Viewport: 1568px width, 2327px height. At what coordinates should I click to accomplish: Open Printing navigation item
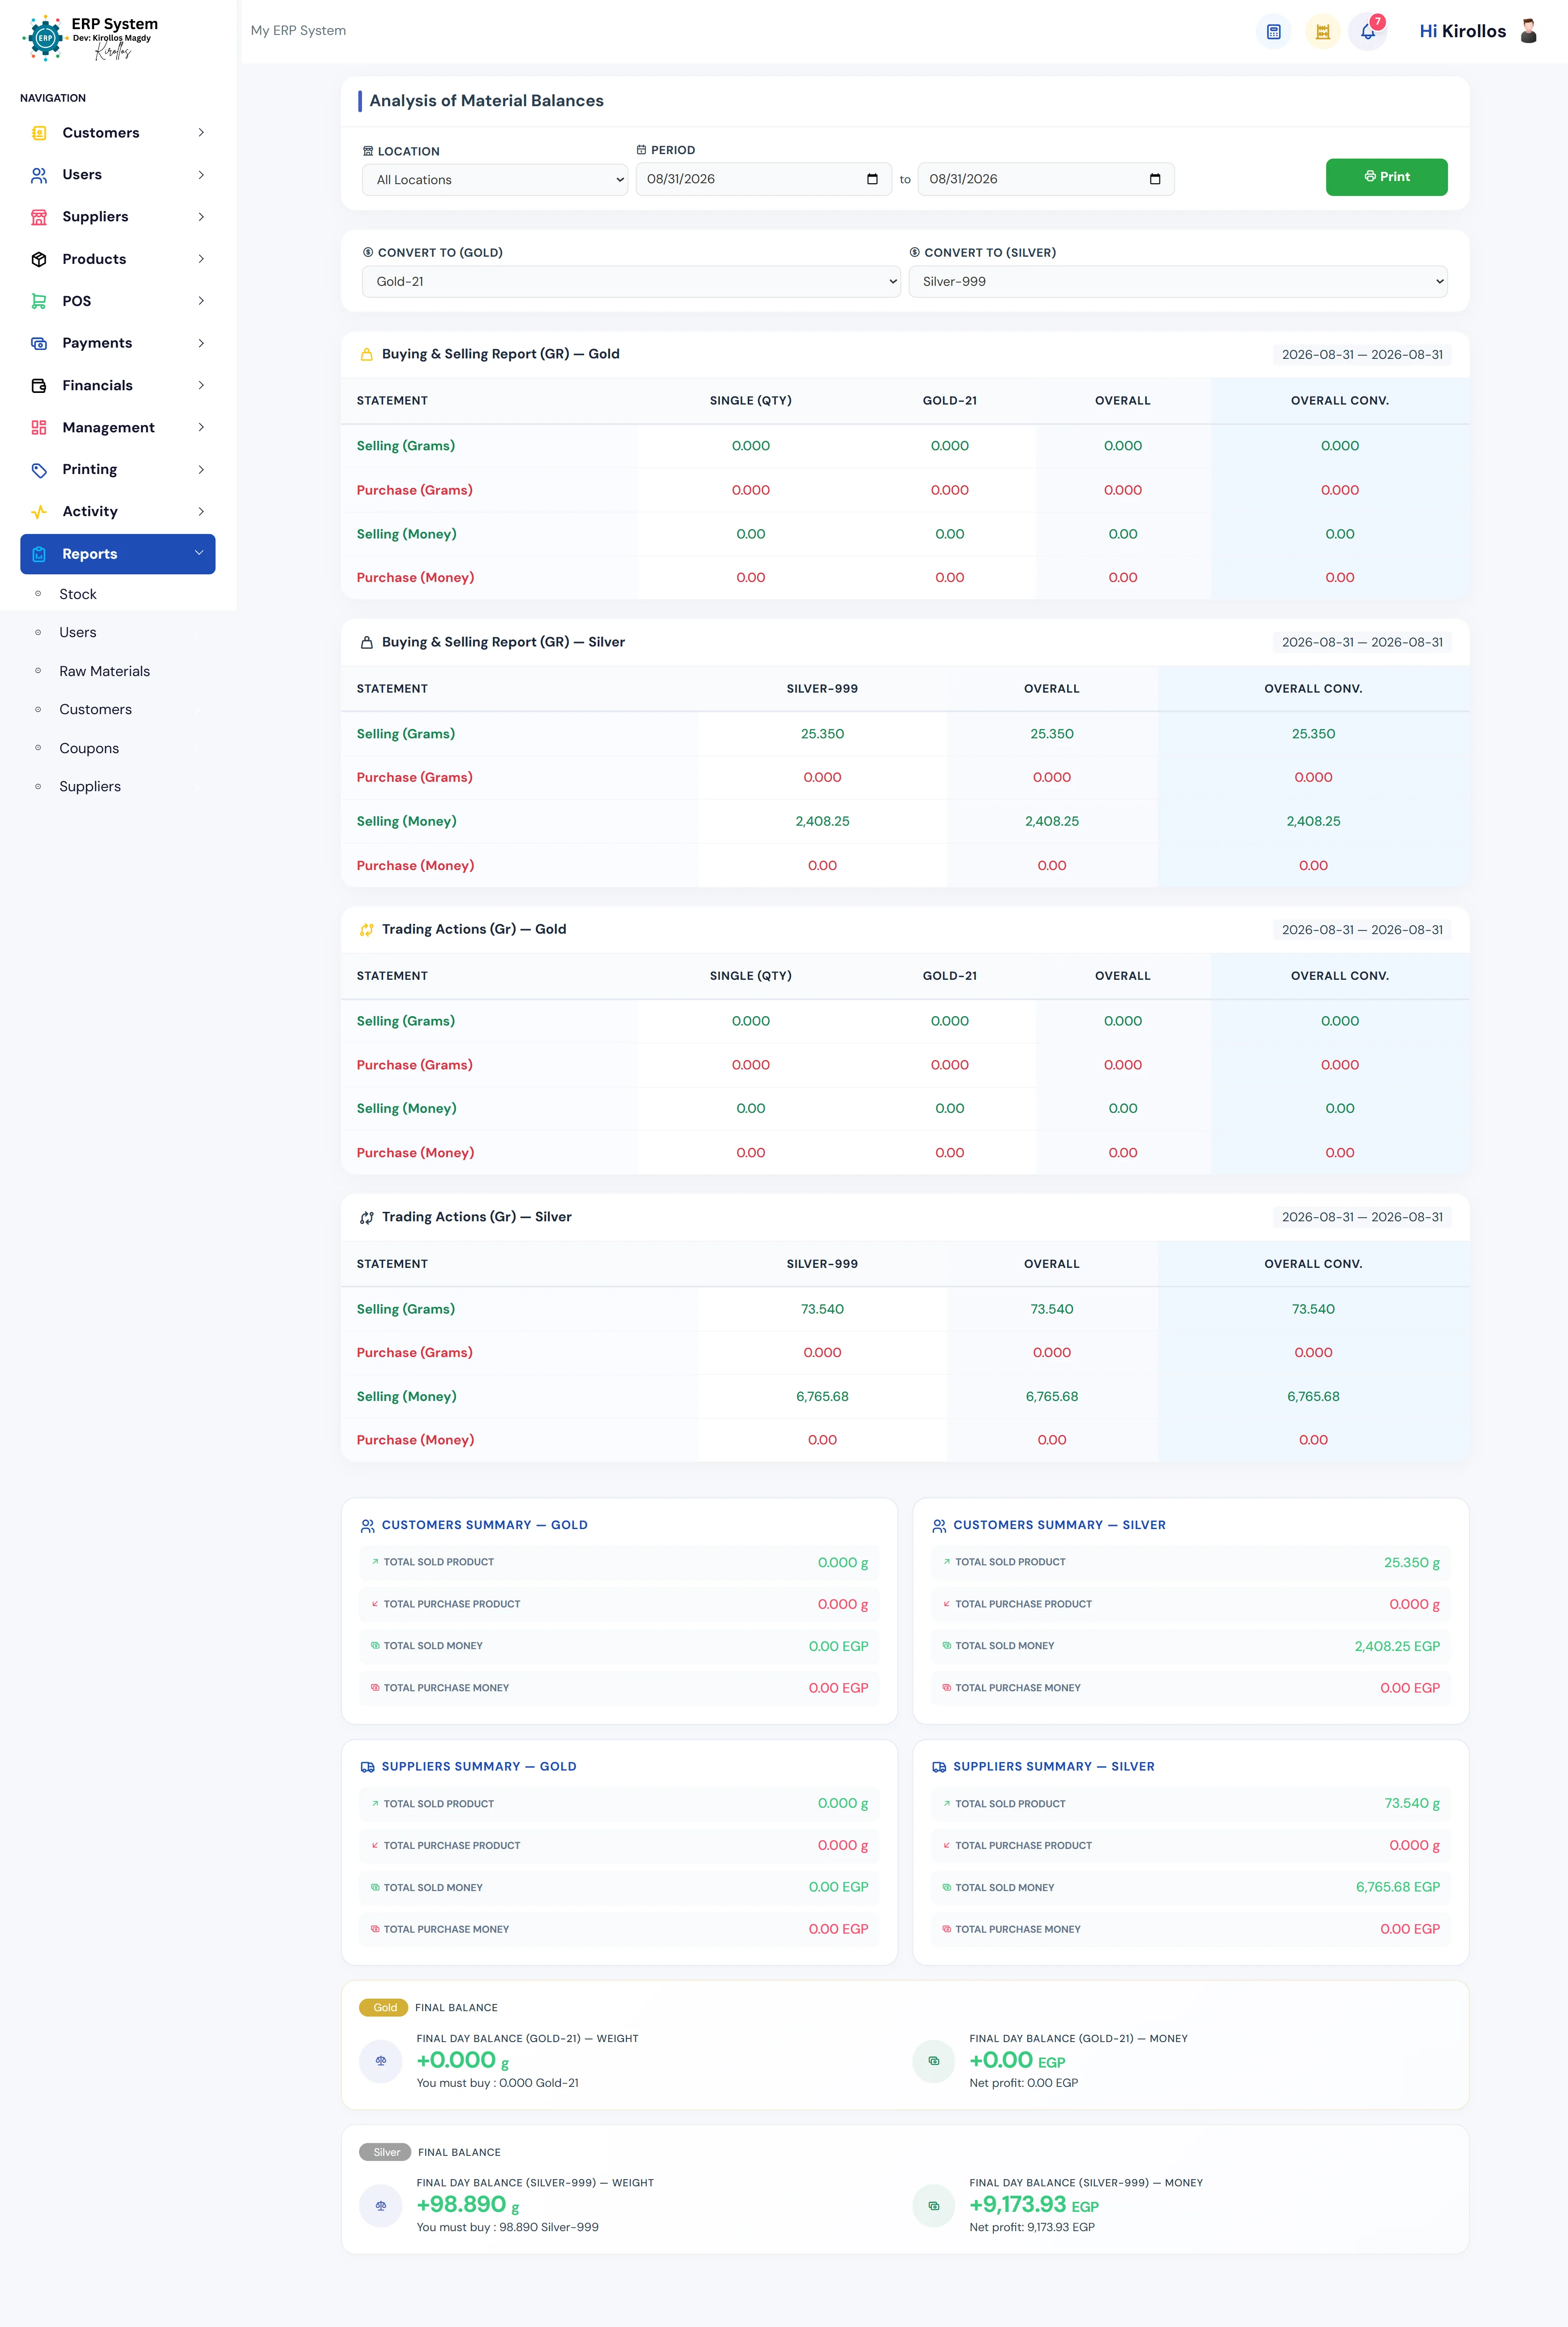coord(118,469)
